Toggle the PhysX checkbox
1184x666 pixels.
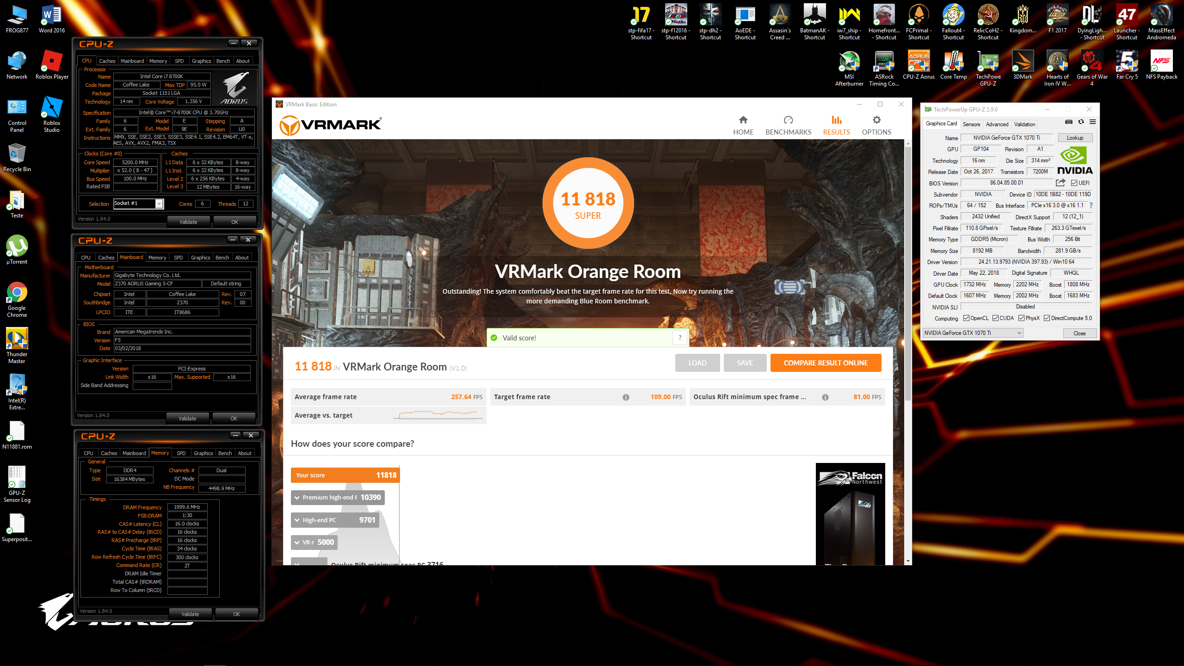tap(1021, 318)
